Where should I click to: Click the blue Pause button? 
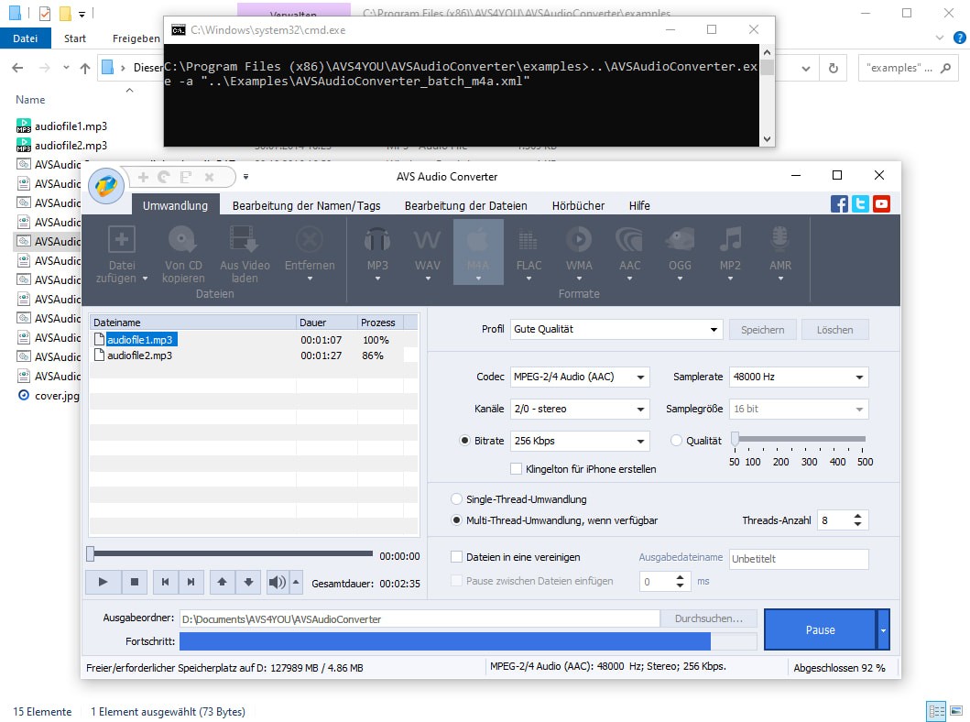[x=819, y=629]
